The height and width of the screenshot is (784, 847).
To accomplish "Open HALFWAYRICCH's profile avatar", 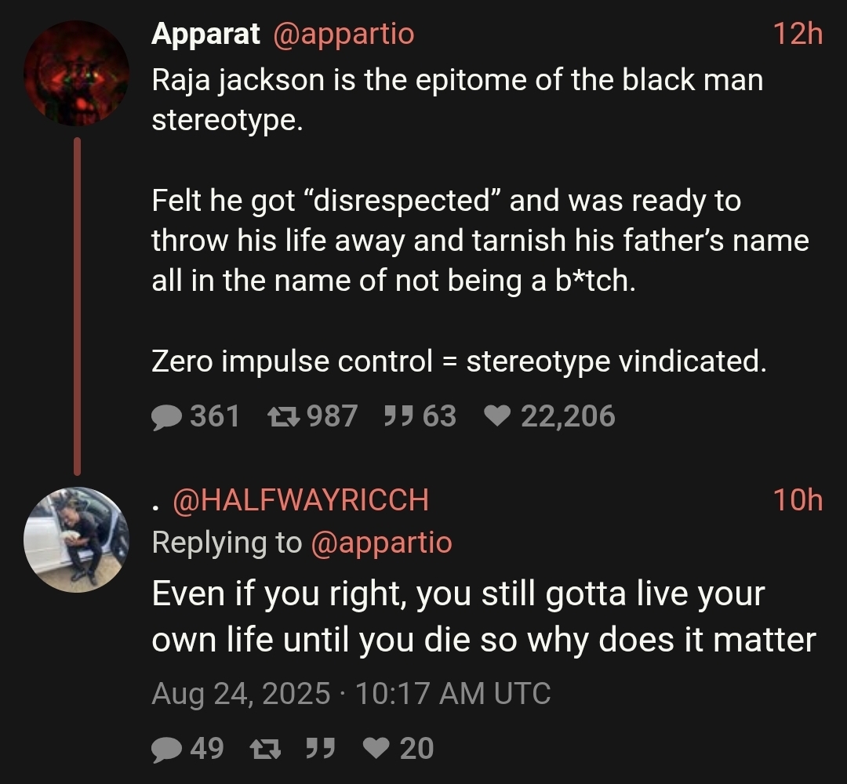I will [76, 540].
